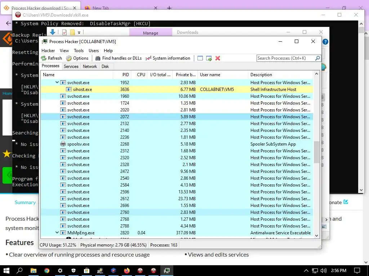Open Options from the Process Hacker toolbar

pyautogui.click(x=77, y=58)
